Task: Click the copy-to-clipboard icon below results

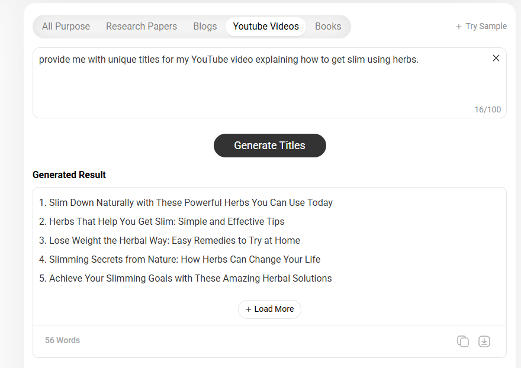Action: [x=463, y=341]
